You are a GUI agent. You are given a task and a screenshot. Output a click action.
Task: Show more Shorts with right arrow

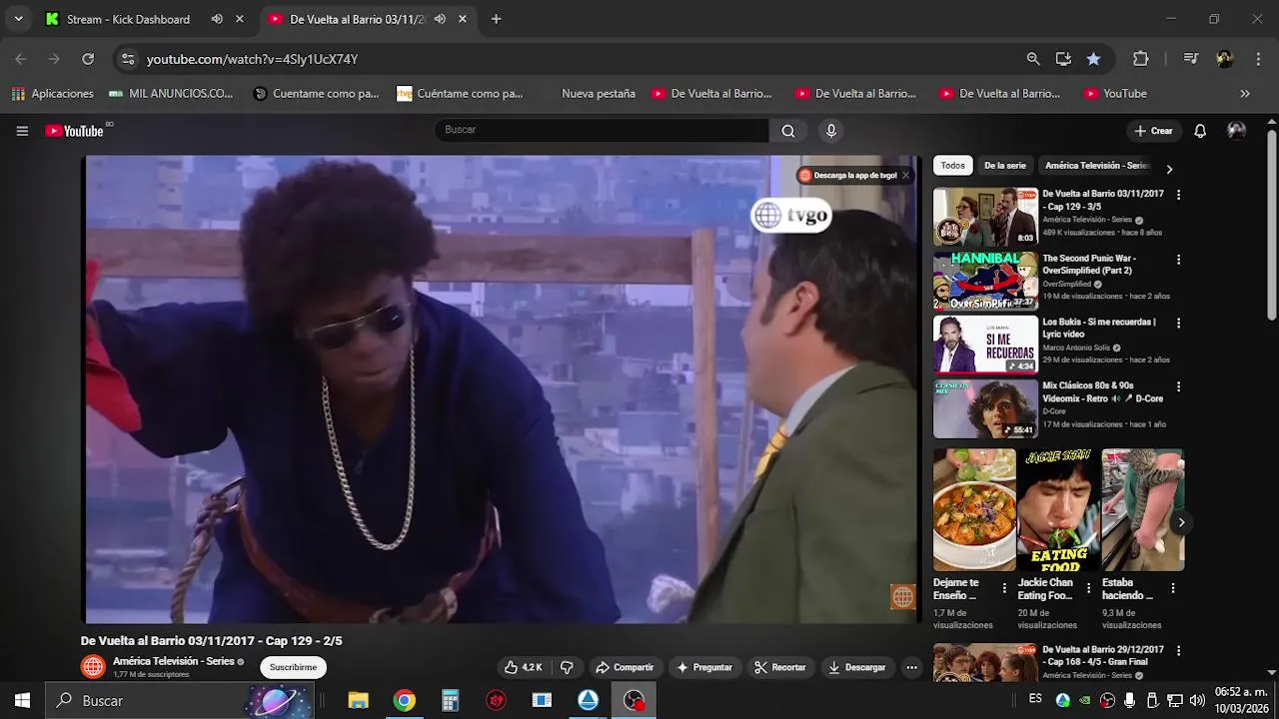click(1181, 522)
